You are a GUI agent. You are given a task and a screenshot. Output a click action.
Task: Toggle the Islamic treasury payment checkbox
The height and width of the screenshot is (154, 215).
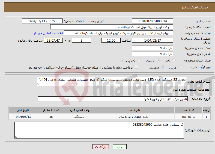[136, 67]
